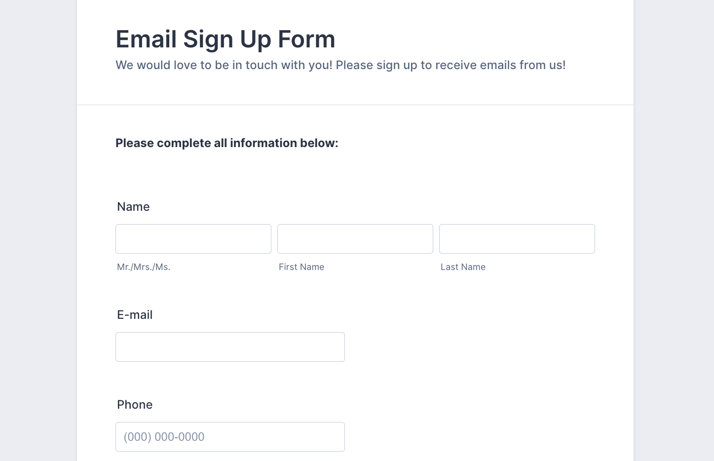Click the sentence "We would love to be in touch with you!"
The width and height of the screenshot is (714, 461).
click(x=224, y=65)
